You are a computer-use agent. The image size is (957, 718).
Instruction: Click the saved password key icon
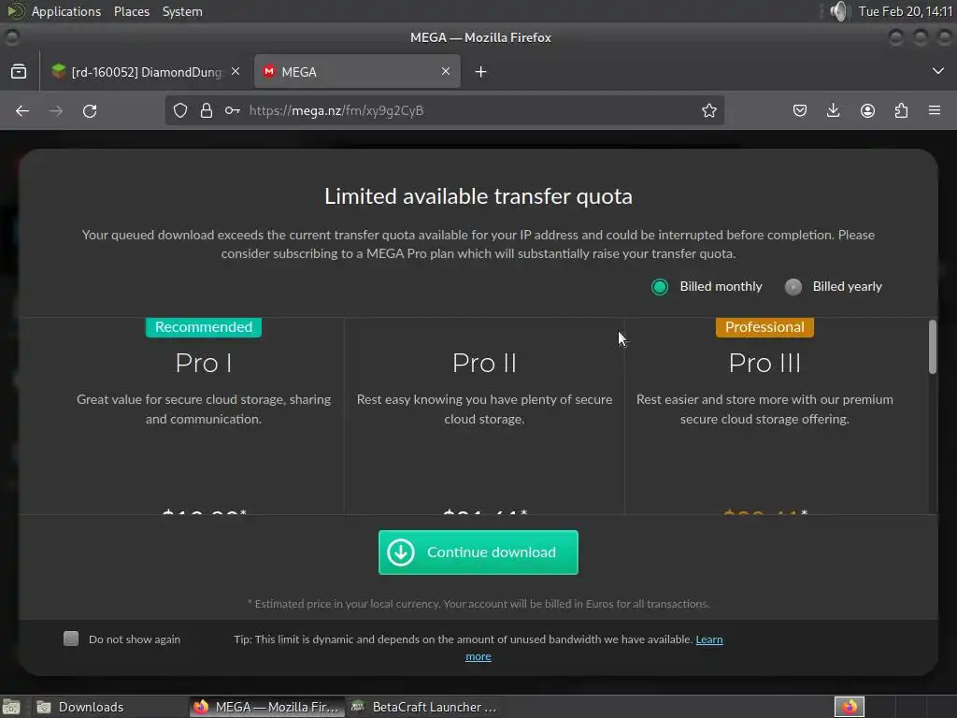[x=232, y=110]
